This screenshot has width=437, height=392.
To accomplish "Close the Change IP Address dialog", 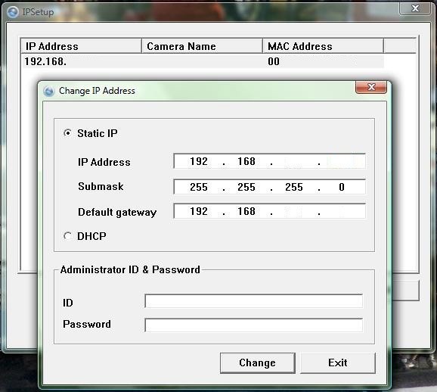I will pyautogui.click(x=371, y=87).
